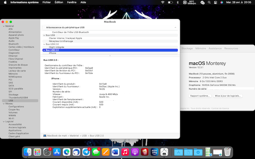Open the Music app in the dock
Screen dimensions: 255x159
point(125,151)
